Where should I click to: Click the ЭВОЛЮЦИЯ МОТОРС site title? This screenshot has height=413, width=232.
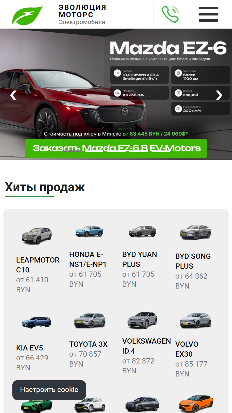[x=82, y=11]
